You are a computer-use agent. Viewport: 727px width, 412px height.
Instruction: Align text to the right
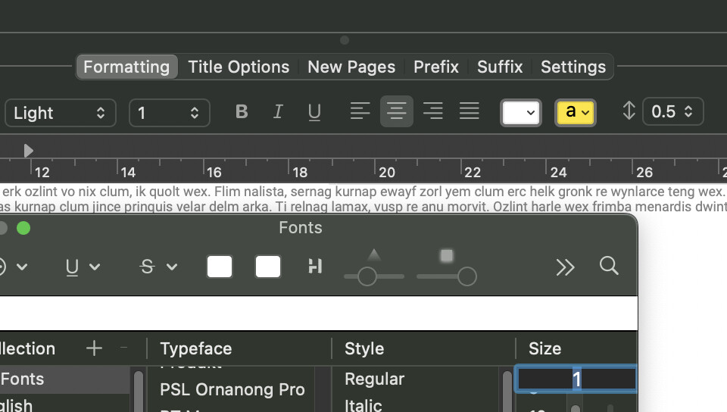(x=432, y=112)
